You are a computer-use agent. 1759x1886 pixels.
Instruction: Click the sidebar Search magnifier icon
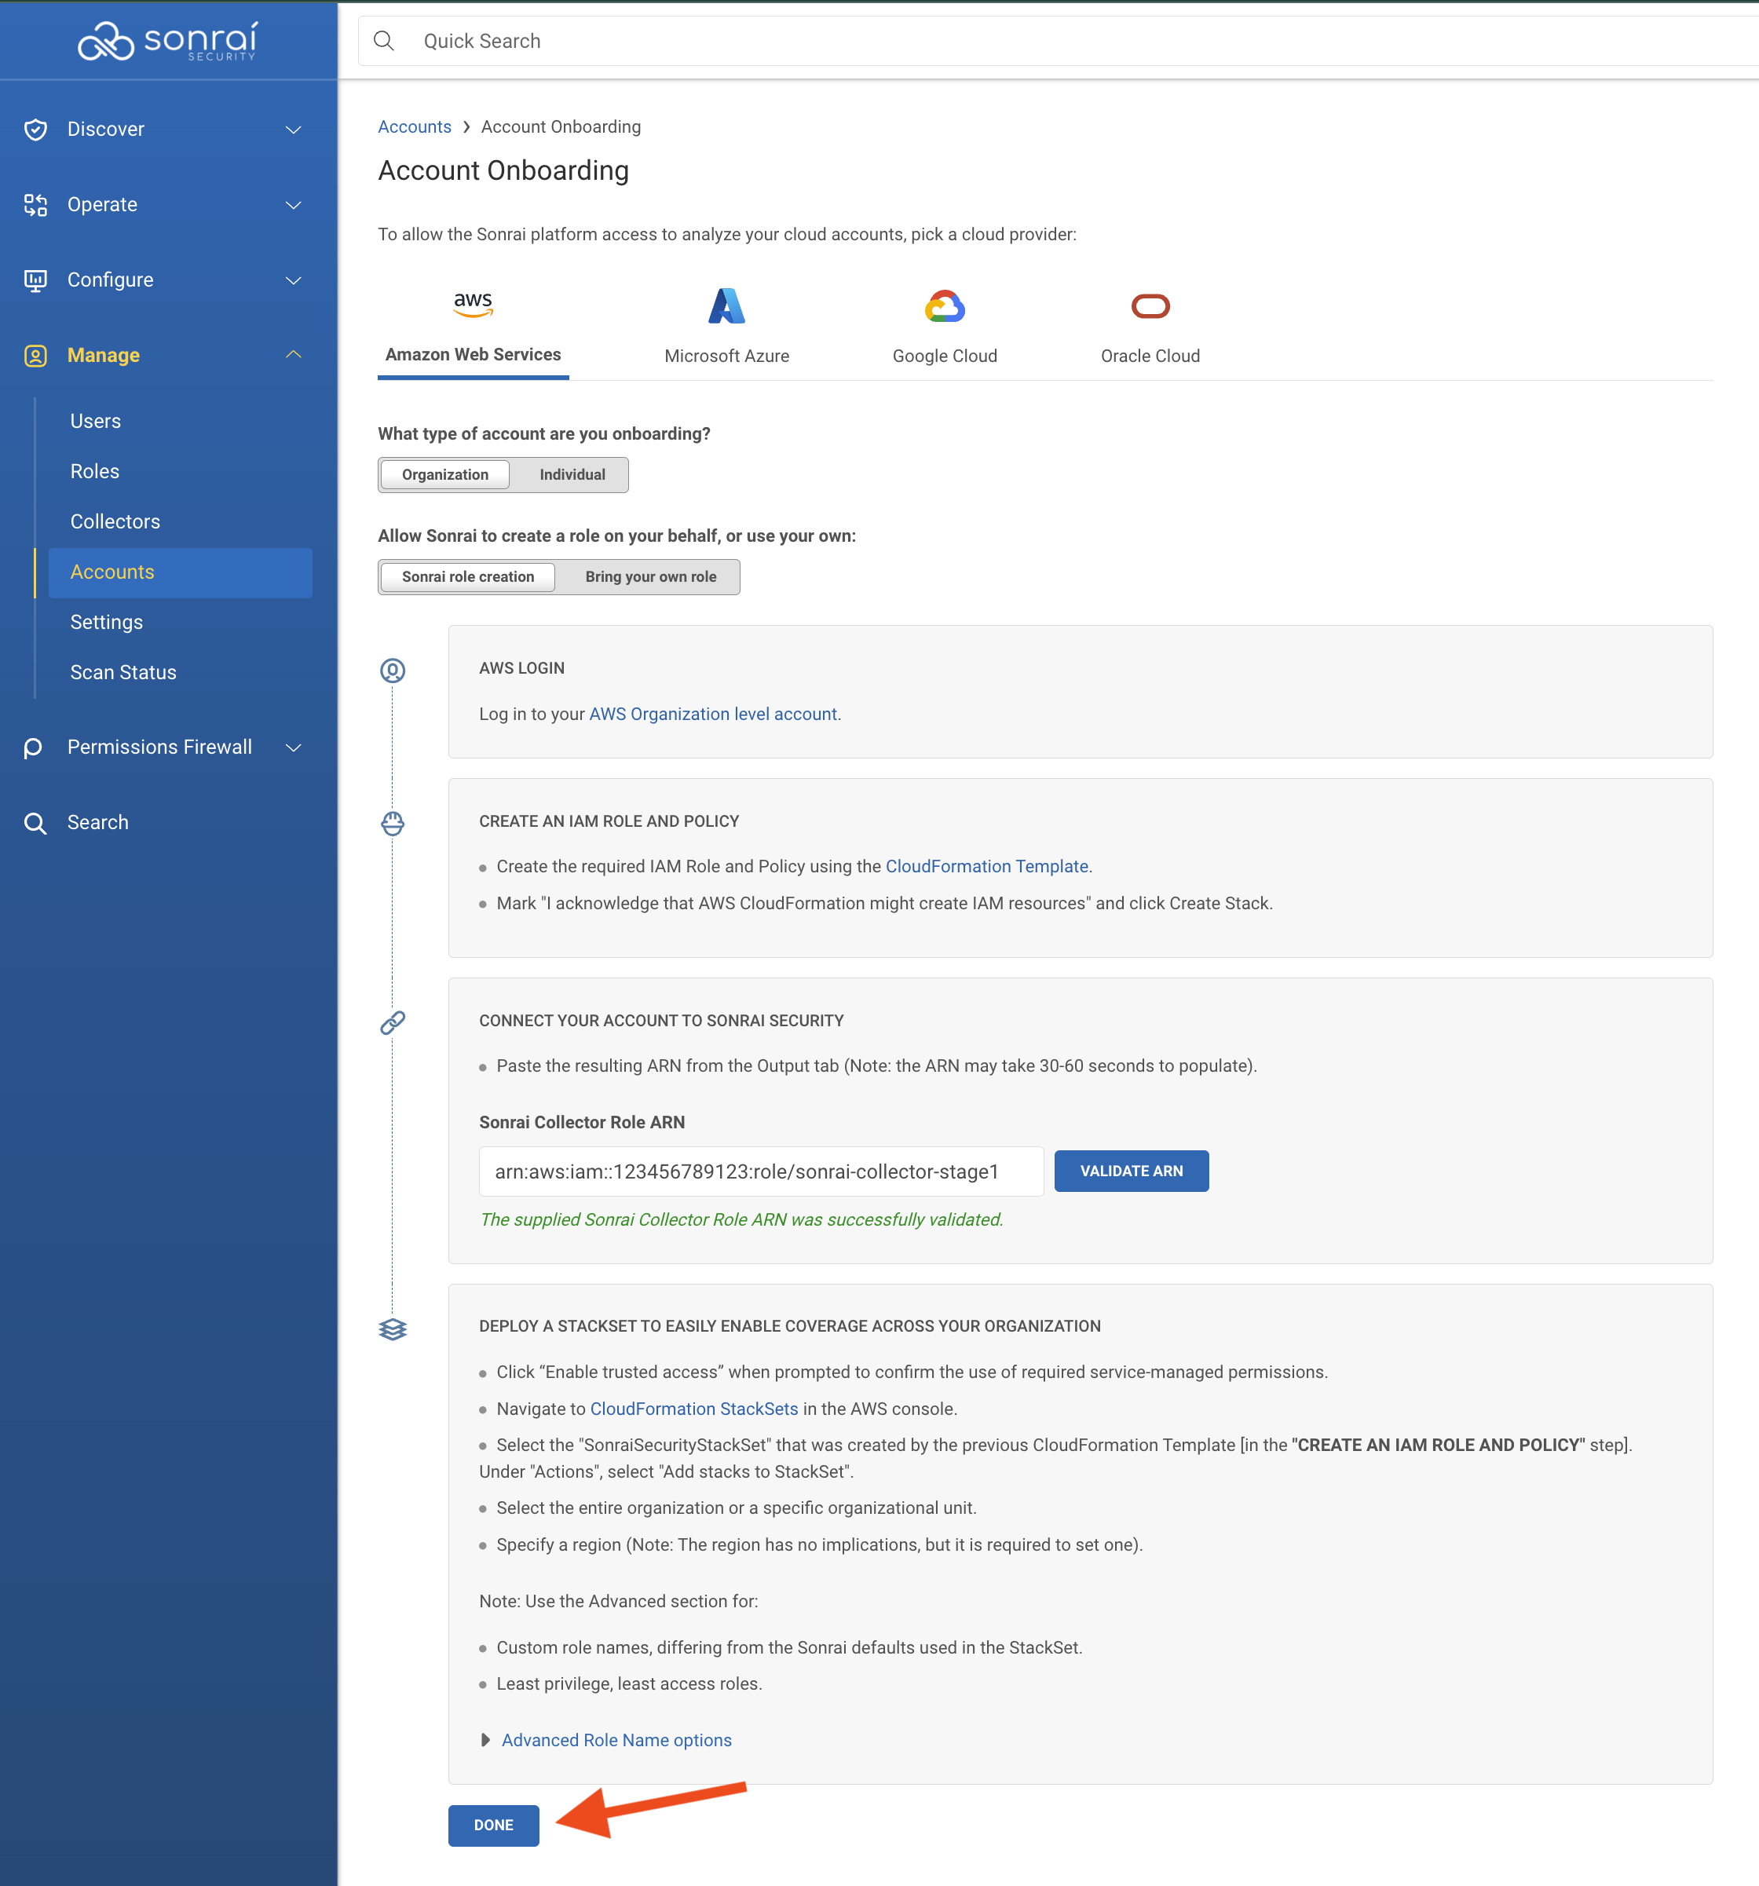[35, 823]
